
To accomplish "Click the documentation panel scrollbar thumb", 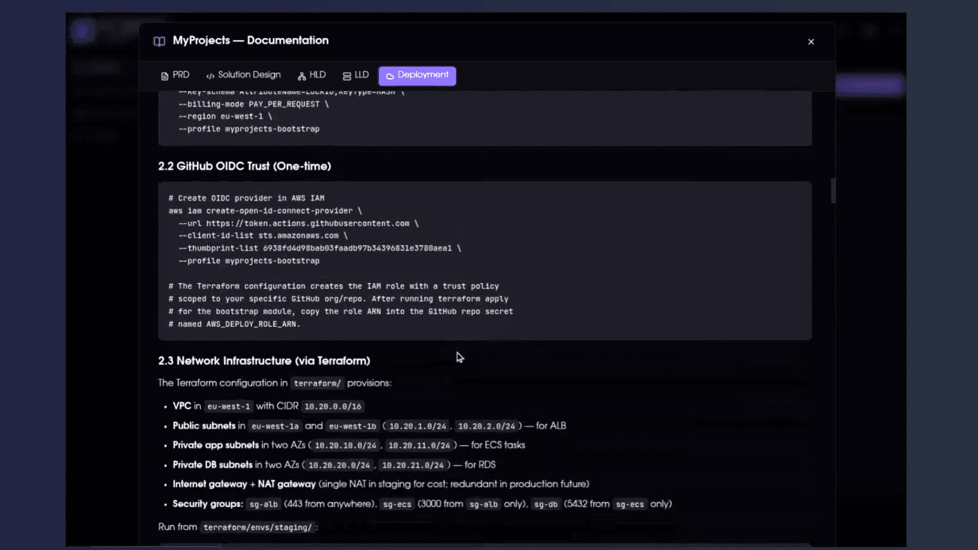I will point(833,190).
